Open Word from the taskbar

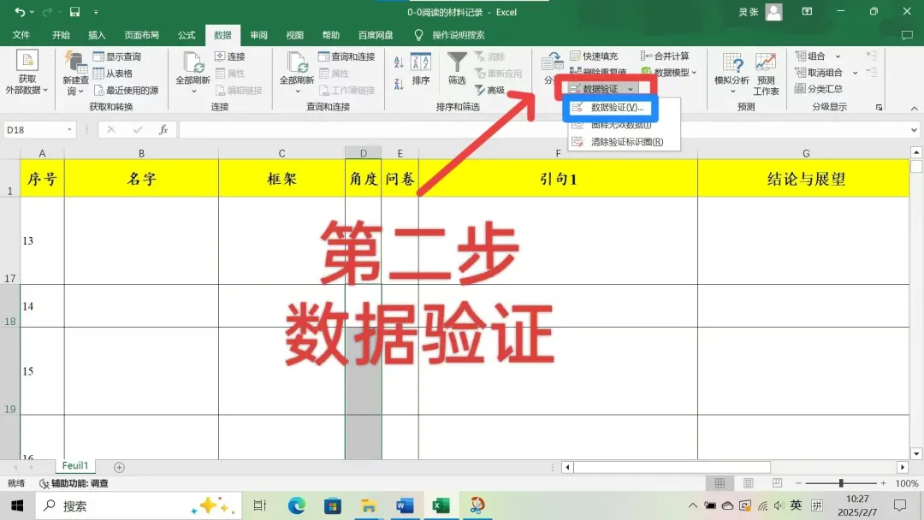(x=405, y=505)
